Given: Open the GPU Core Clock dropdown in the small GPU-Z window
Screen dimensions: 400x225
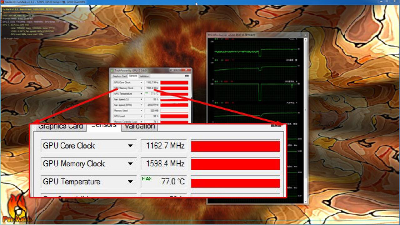Looking at the screenshot, I should click(141, 82).
